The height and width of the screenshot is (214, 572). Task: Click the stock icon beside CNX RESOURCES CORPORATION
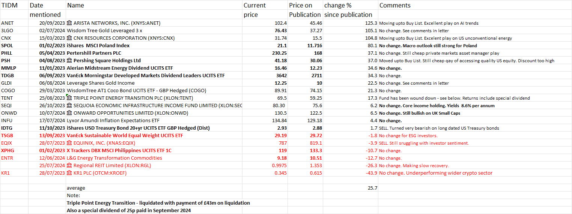click(69, 38)
